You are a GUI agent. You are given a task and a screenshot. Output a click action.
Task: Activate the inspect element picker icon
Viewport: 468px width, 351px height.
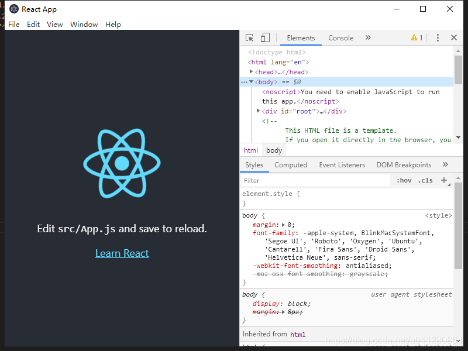point(250,38)
